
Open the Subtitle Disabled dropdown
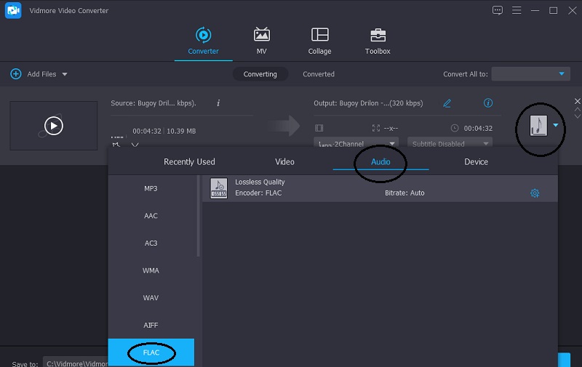point(449,144)
